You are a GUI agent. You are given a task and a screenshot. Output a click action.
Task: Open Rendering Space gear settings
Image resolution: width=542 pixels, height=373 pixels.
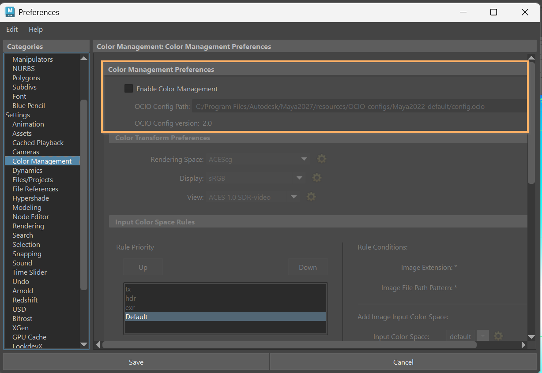click(x=322, y=159)
